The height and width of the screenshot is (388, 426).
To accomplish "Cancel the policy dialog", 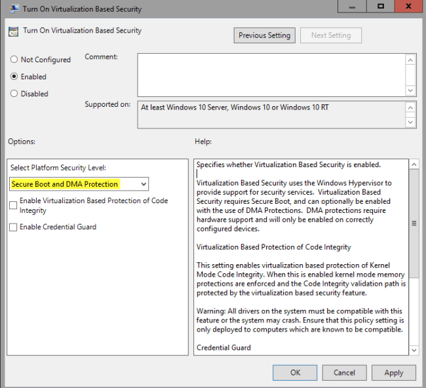I will tap(344, 372).
